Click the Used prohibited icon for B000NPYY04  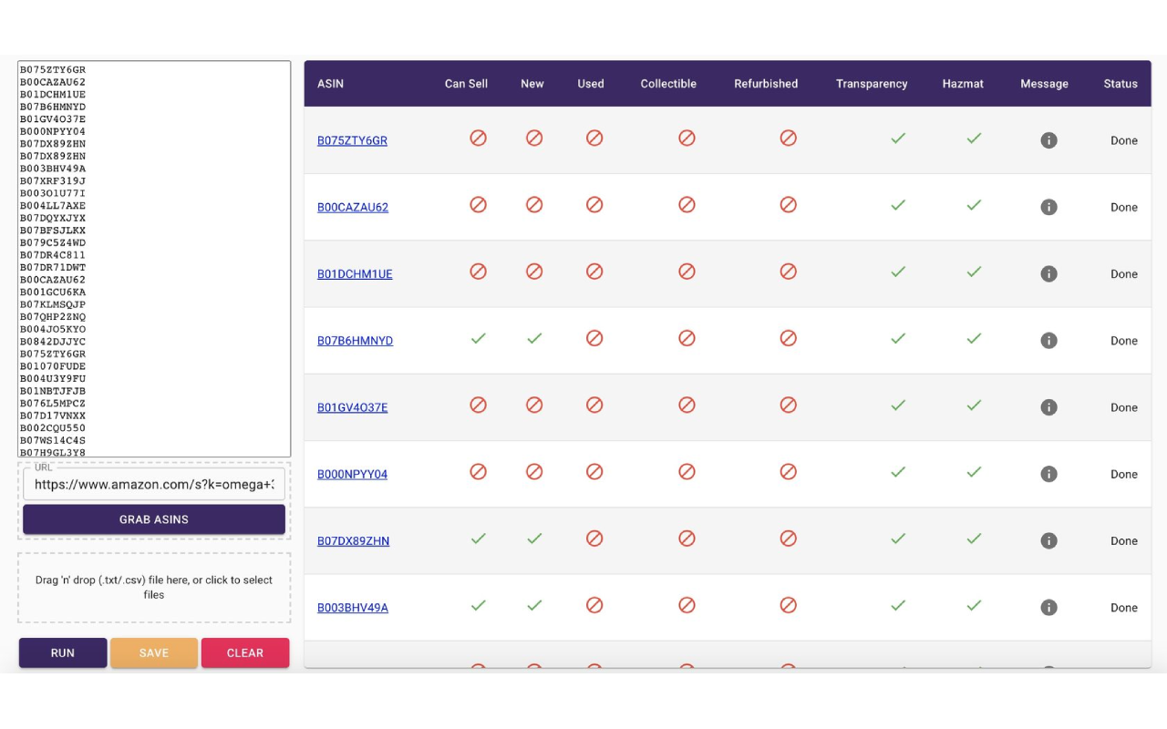pos(594,471)
